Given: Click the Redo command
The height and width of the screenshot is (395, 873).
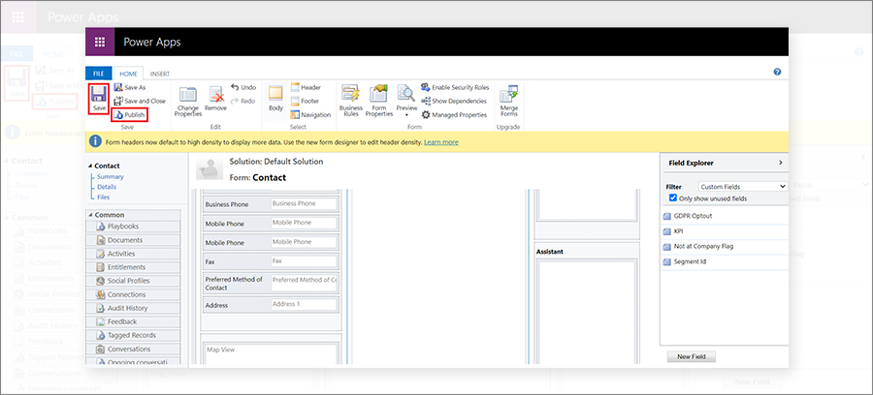Looking at the screenshot, I should (x=243, y=101).
